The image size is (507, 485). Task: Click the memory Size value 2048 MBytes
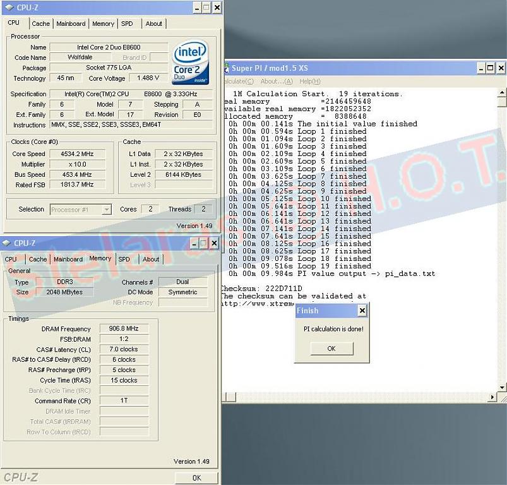64,292
